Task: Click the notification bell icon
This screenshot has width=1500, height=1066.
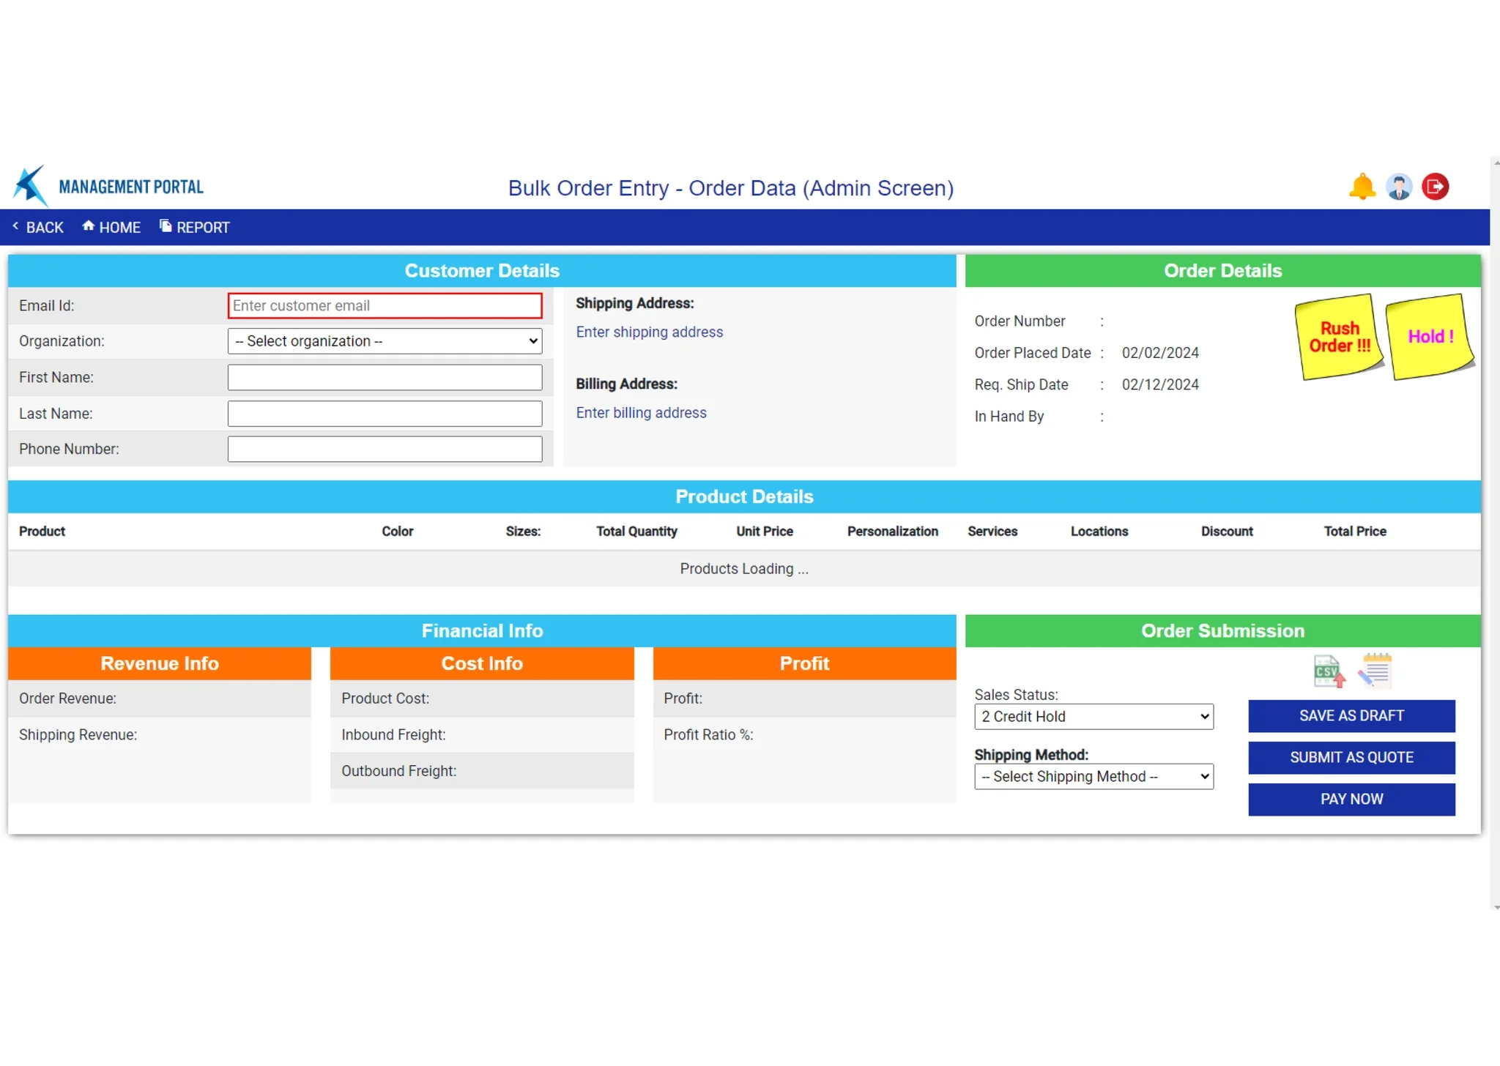Action: coord(1362,187)
